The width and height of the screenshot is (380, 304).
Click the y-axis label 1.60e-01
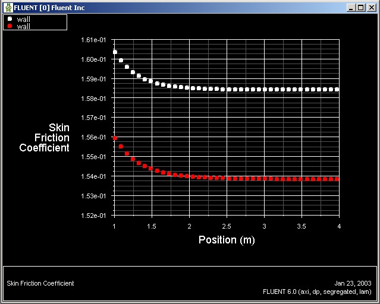[93, 59]
